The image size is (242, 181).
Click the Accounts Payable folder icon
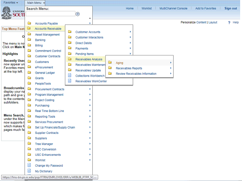pyautogui.click(x=29, y=23)
